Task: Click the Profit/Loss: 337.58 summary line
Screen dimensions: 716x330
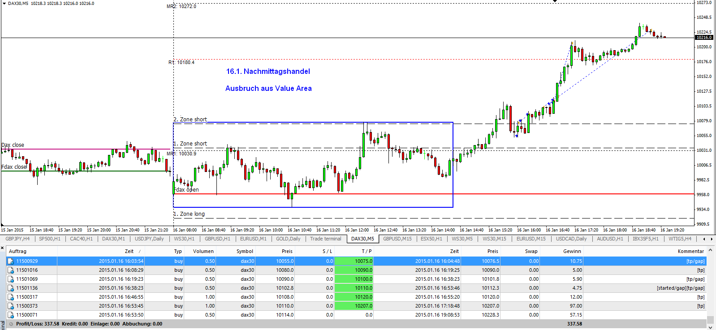Action: coord(89,324)
